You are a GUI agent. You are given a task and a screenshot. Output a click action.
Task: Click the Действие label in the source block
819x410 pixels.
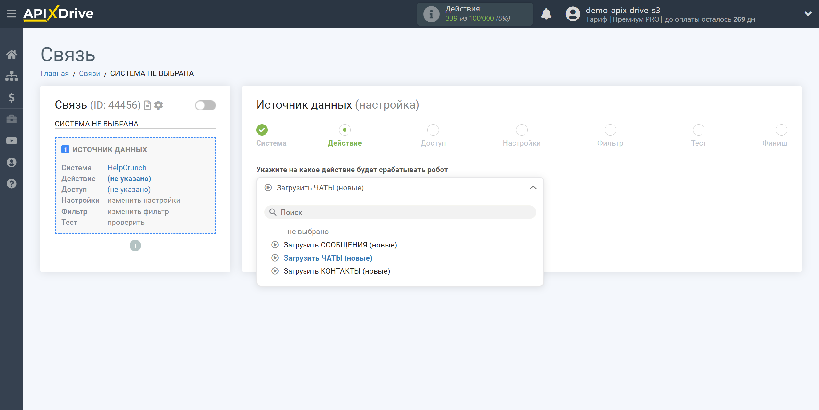[x=78, y=178]
